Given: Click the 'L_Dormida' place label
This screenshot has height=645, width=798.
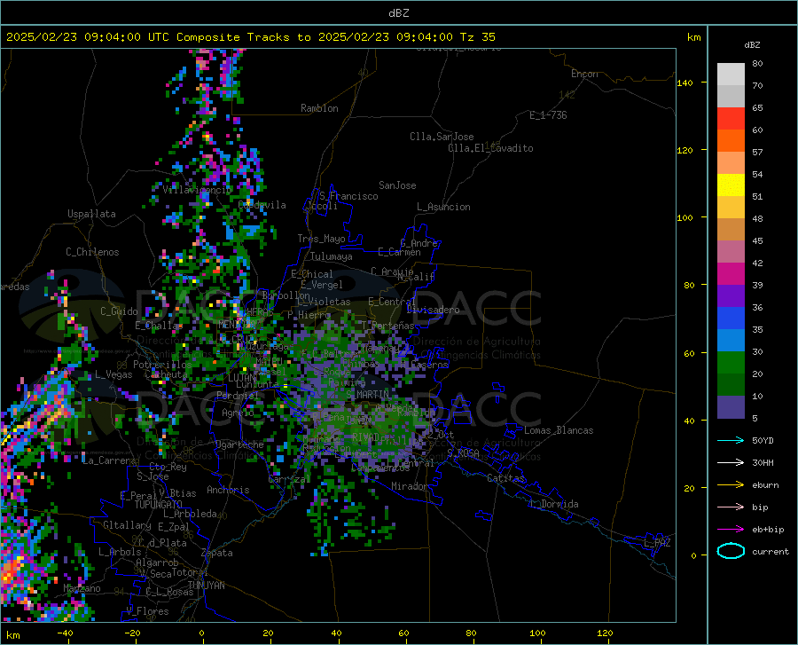Looking at the screenshot, I should click(x=553, y=504).
